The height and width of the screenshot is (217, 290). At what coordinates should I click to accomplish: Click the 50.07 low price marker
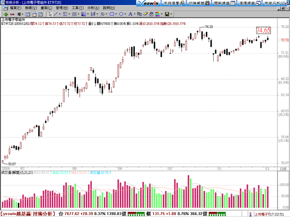(x=12, y=164)
